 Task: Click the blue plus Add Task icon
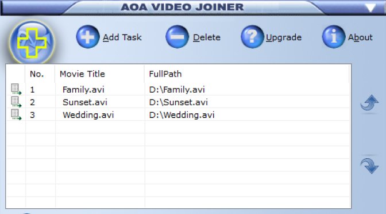pyautogui.click(x=88, y=37)
